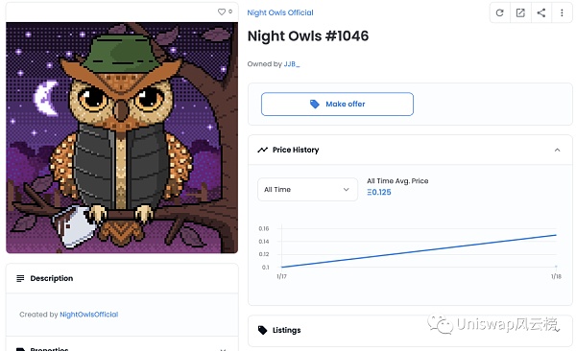
Task: Click the Description panel header
Action: pos(122,278)
